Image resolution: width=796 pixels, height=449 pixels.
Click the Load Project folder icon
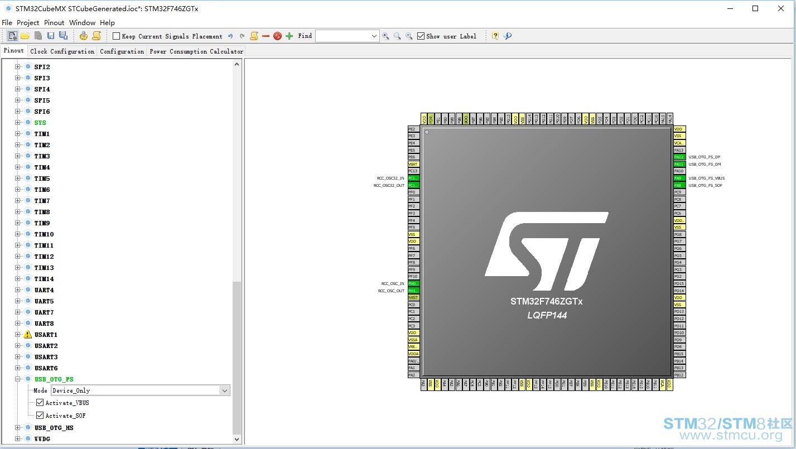tap(25, 36)
